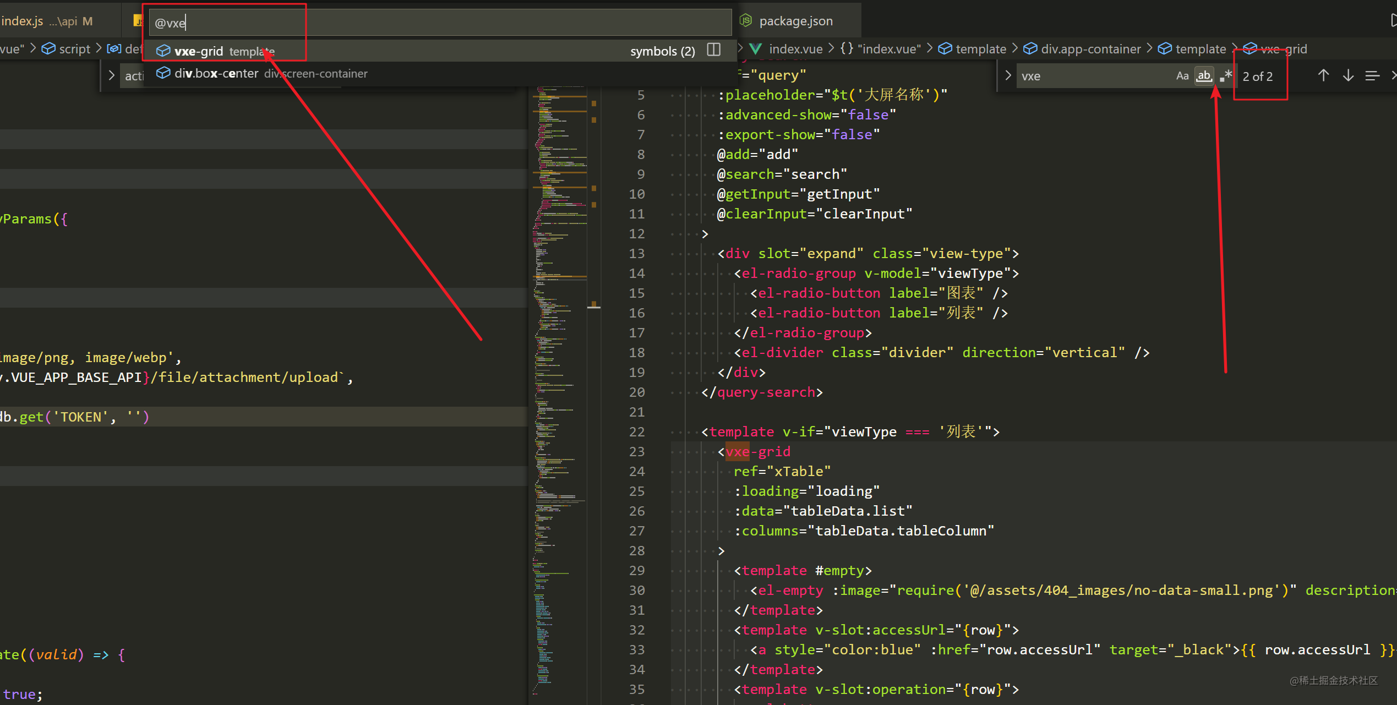Click symbols (2) label in quick open
The image size is (1397, 705).
point(663,51)
